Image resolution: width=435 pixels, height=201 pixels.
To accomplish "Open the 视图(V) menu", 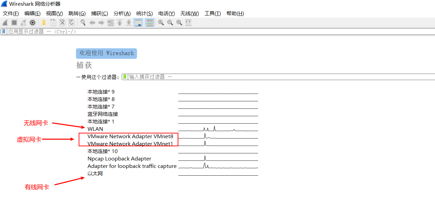I will pyautogui.click(x=55, y=14).
